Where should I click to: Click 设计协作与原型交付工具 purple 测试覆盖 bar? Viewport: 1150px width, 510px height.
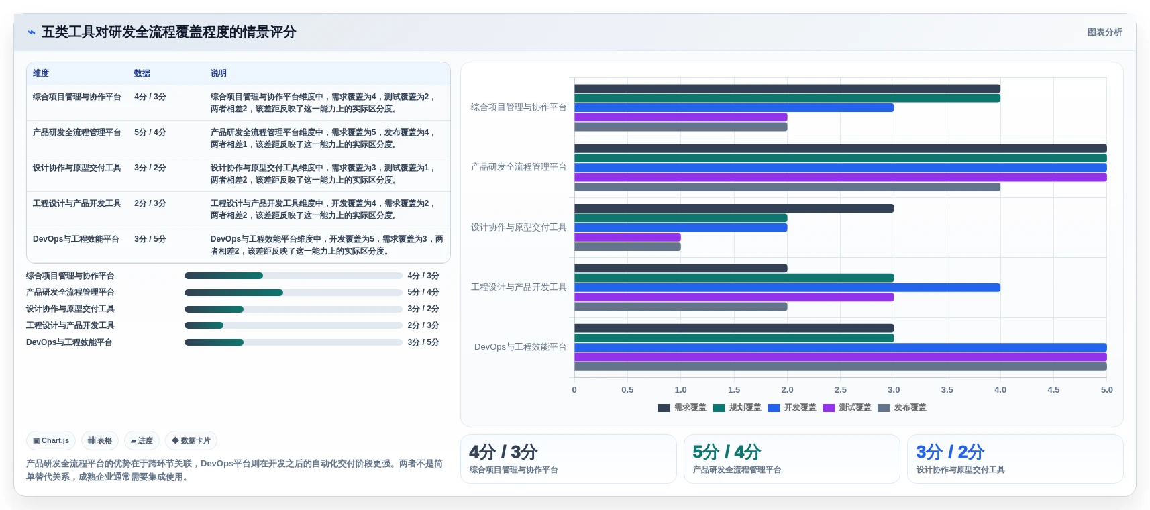pos(627,237)
